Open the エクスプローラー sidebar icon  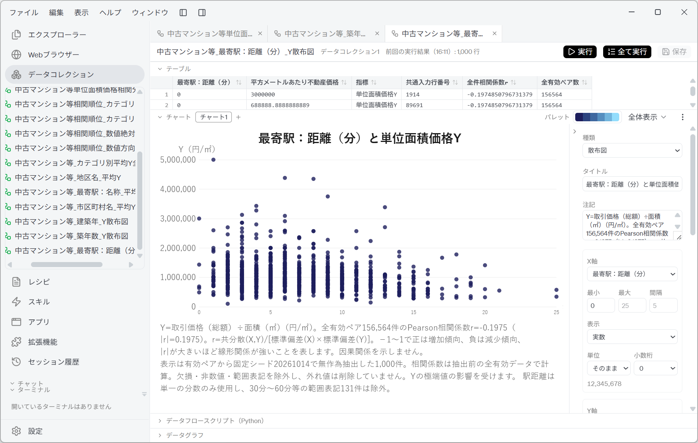pos(16,35)
